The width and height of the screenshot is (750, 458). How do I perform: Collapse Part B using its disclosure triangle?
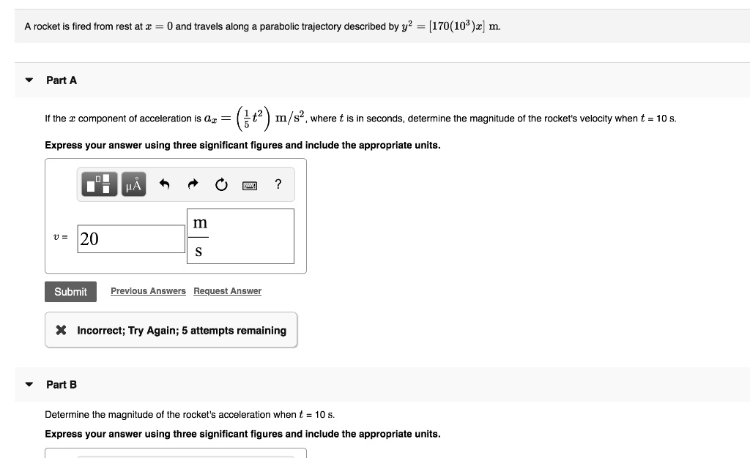coord(28,385)
